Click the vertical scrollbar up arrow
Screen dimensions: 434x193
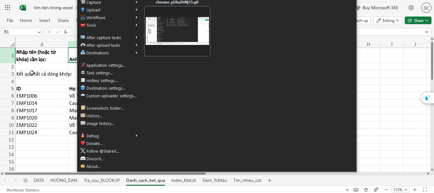tap(432, 39)
